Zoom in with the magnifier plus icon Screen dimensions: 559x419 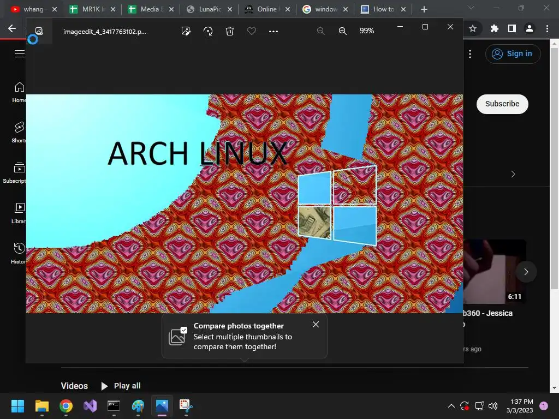pos(343,31)
